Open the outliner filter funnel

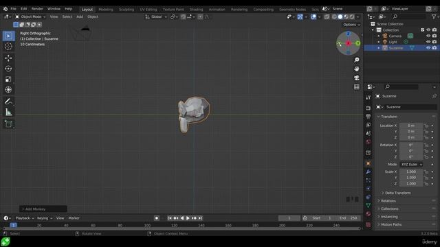tap(434, 16)
